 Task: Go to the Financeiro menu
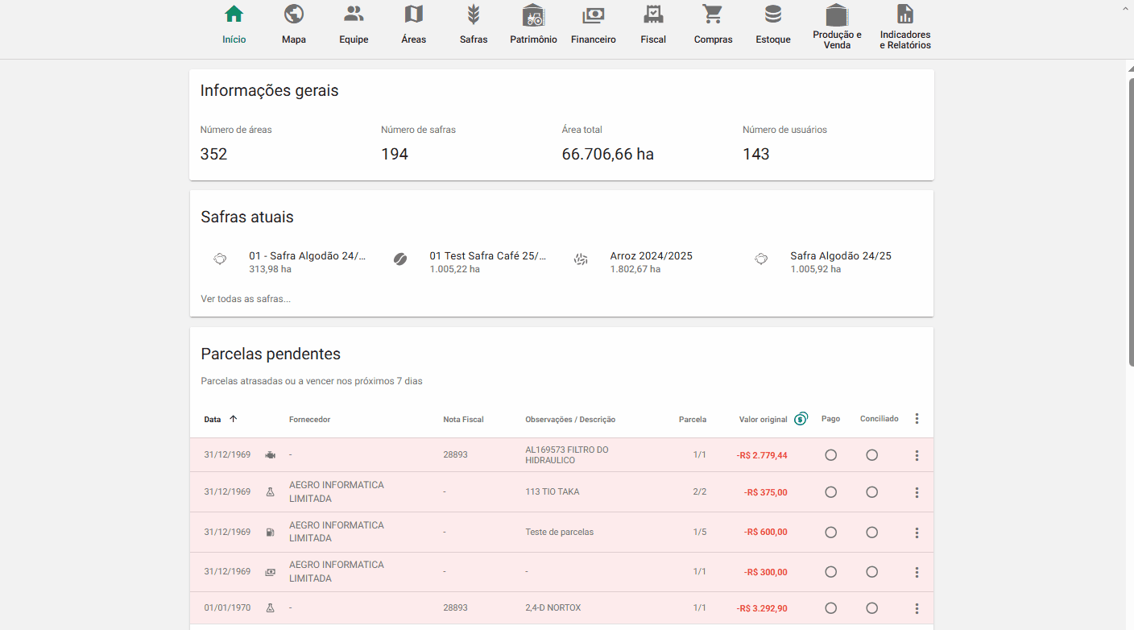point(594,24)
